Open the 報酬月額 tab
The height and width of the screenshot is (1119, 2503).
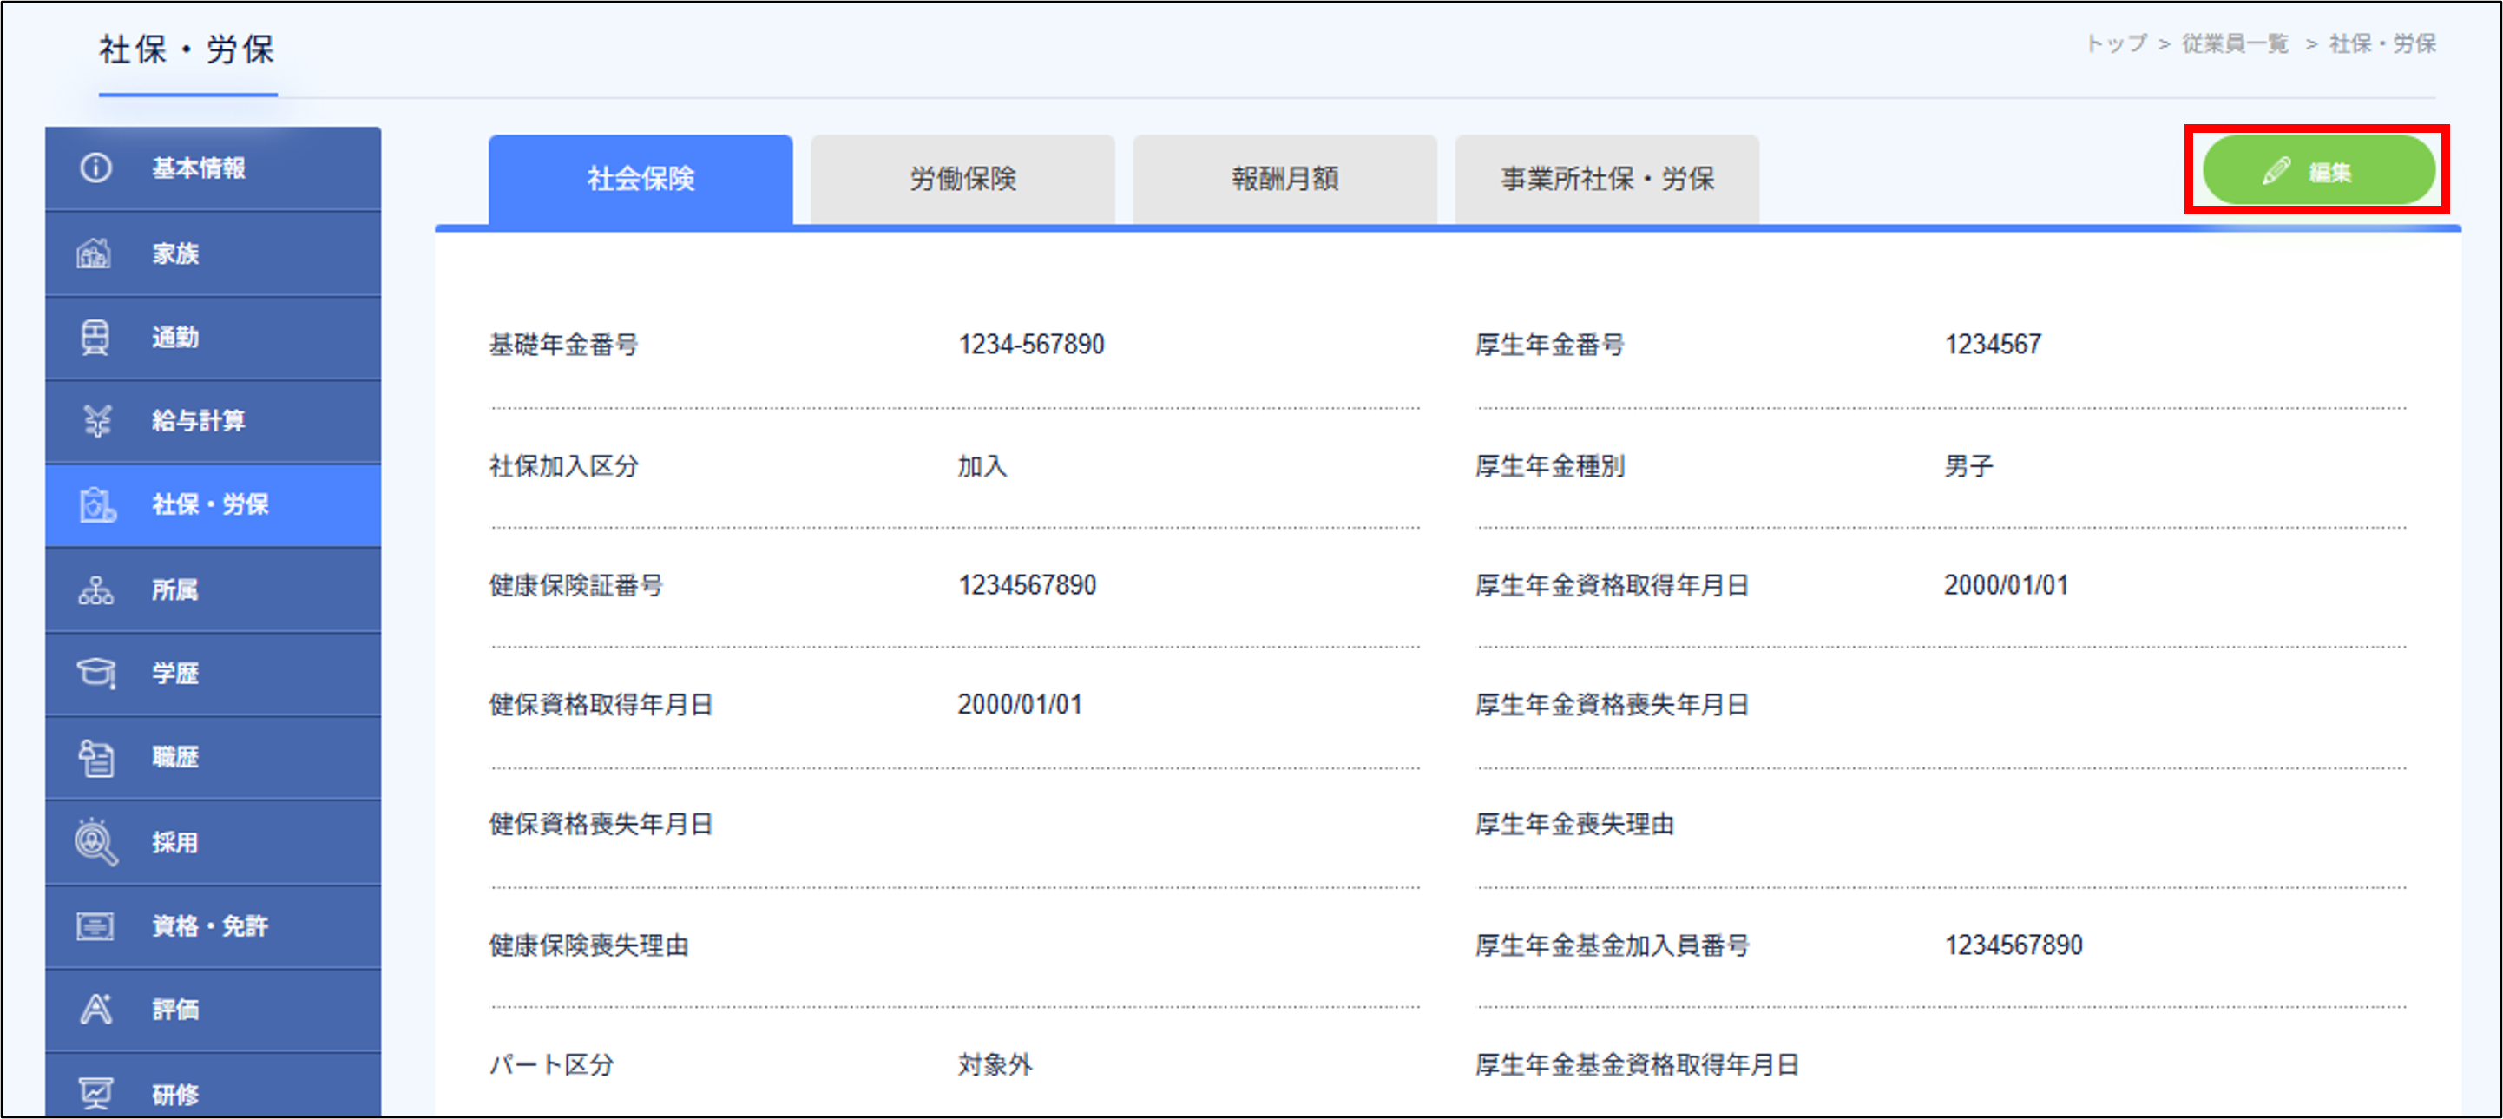1284,178
